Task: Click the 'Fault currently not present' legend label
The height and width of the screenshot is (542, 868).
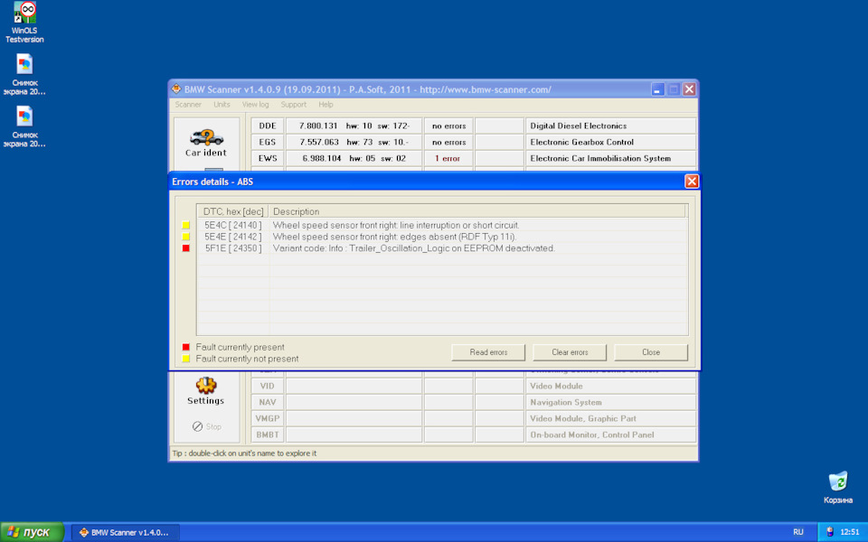Action: (x=247, y=359)
